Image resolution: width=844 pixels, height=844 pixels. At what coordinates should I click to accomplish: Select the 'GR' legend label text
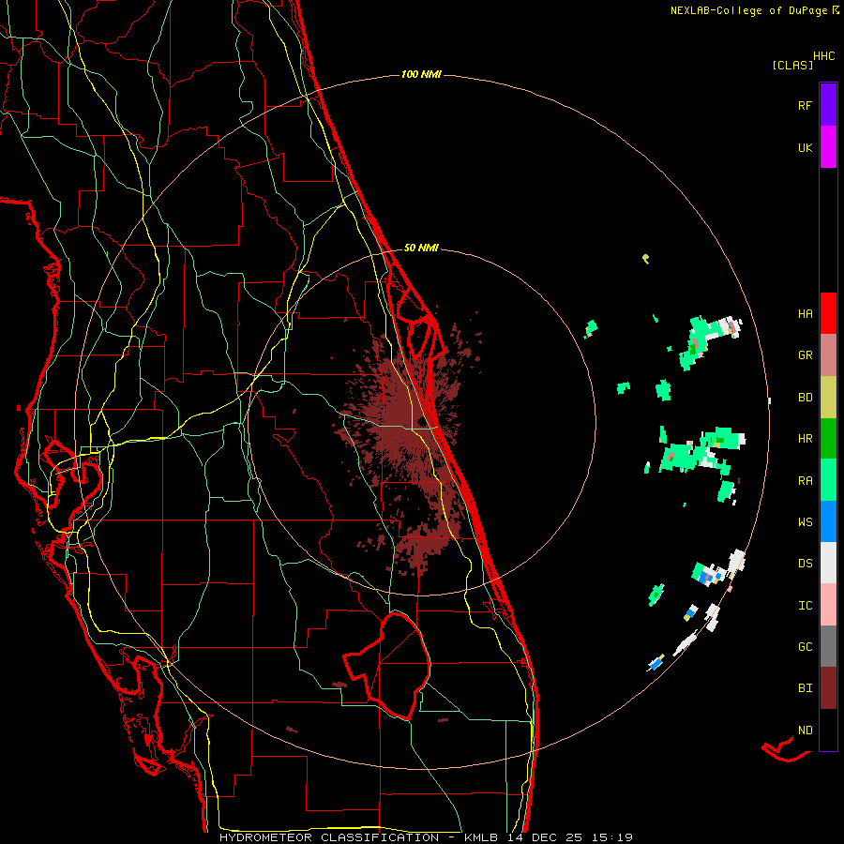point(805,355)
